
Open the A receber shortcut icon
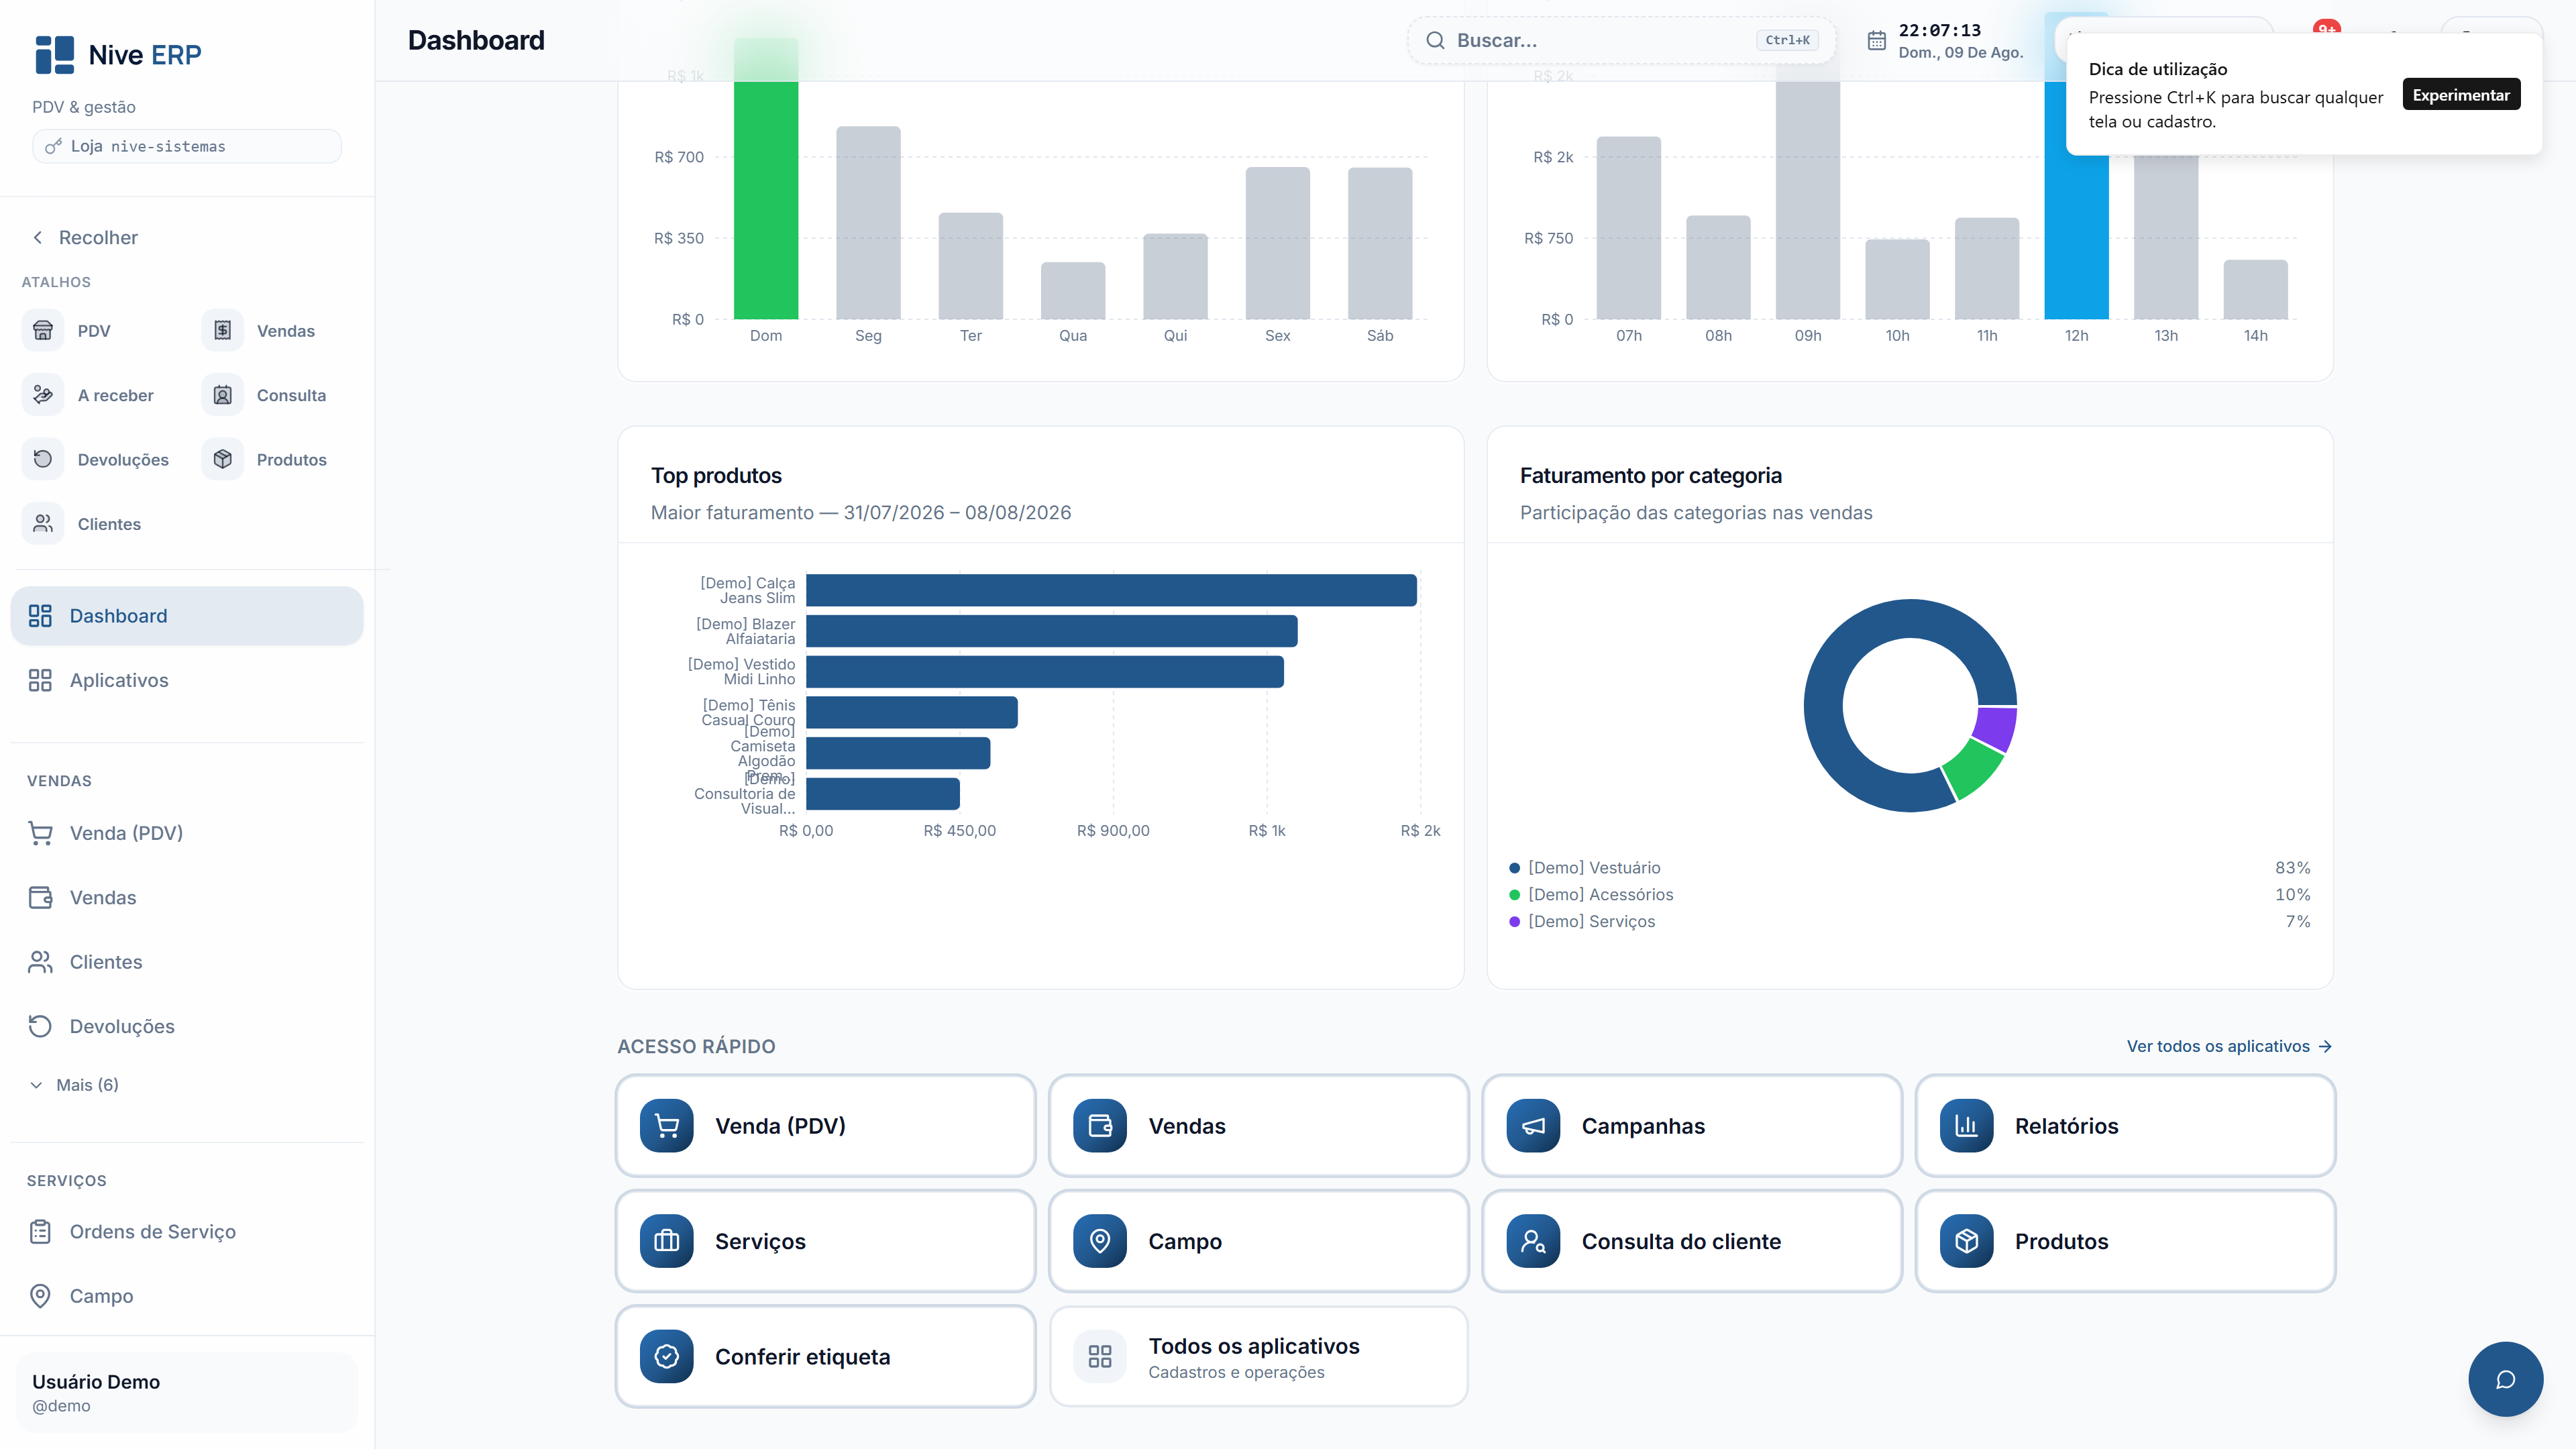pos(43,395)
